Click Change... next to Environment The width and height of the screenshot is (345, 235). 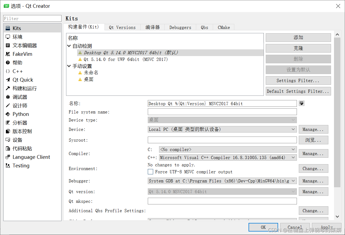[x=314, y=168]
